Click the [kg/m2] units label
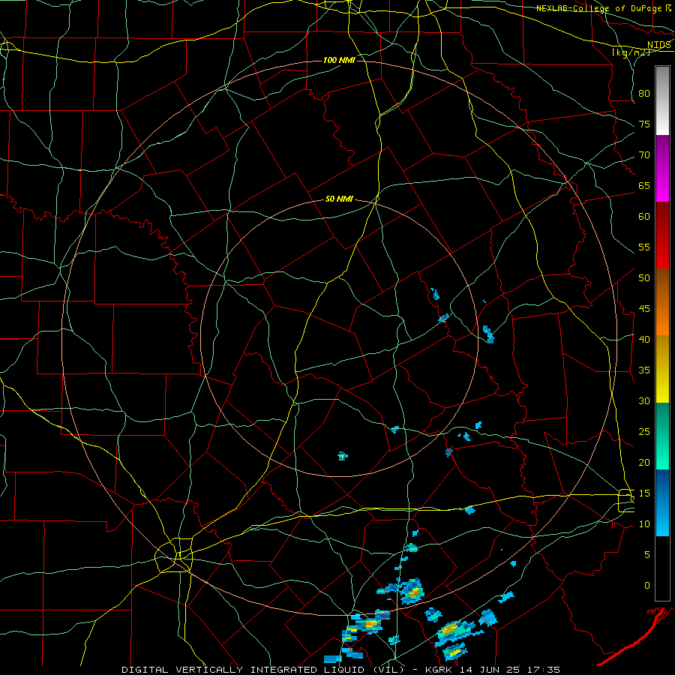Viewport: 675px width, 675px height. (x=631, y=52)
